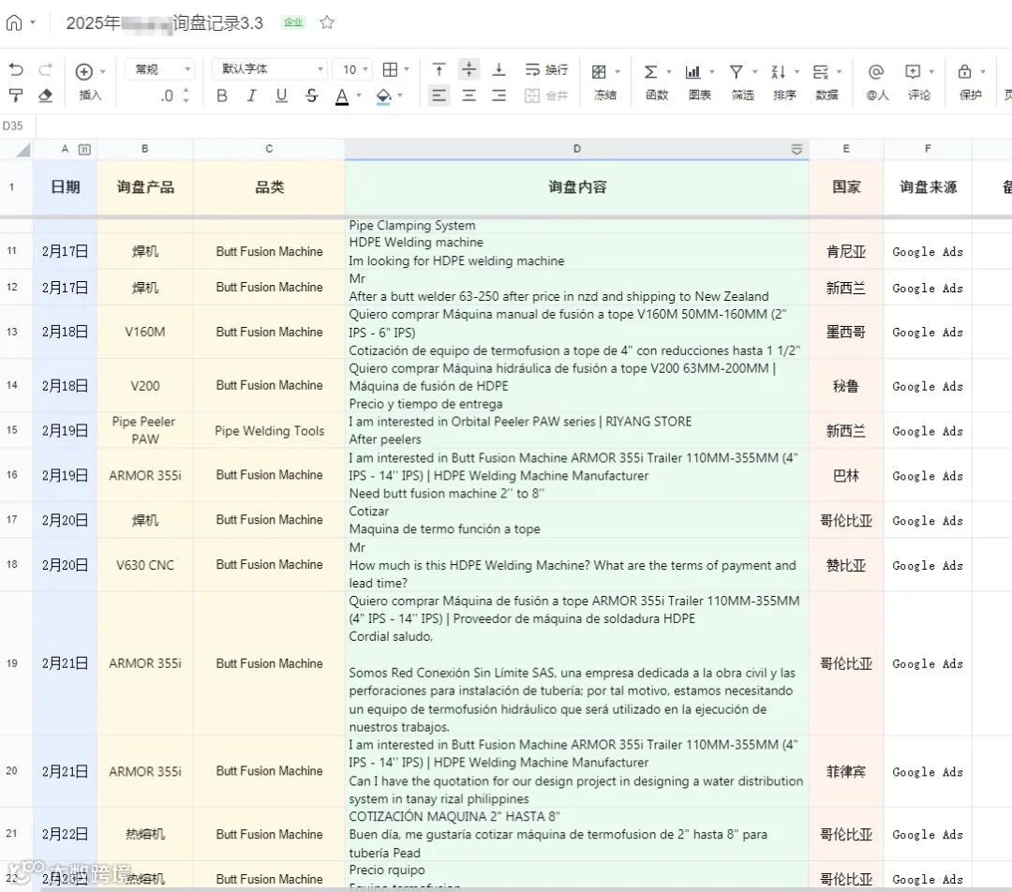
Task: Select column B header
Action: click(x=144, y=149)
